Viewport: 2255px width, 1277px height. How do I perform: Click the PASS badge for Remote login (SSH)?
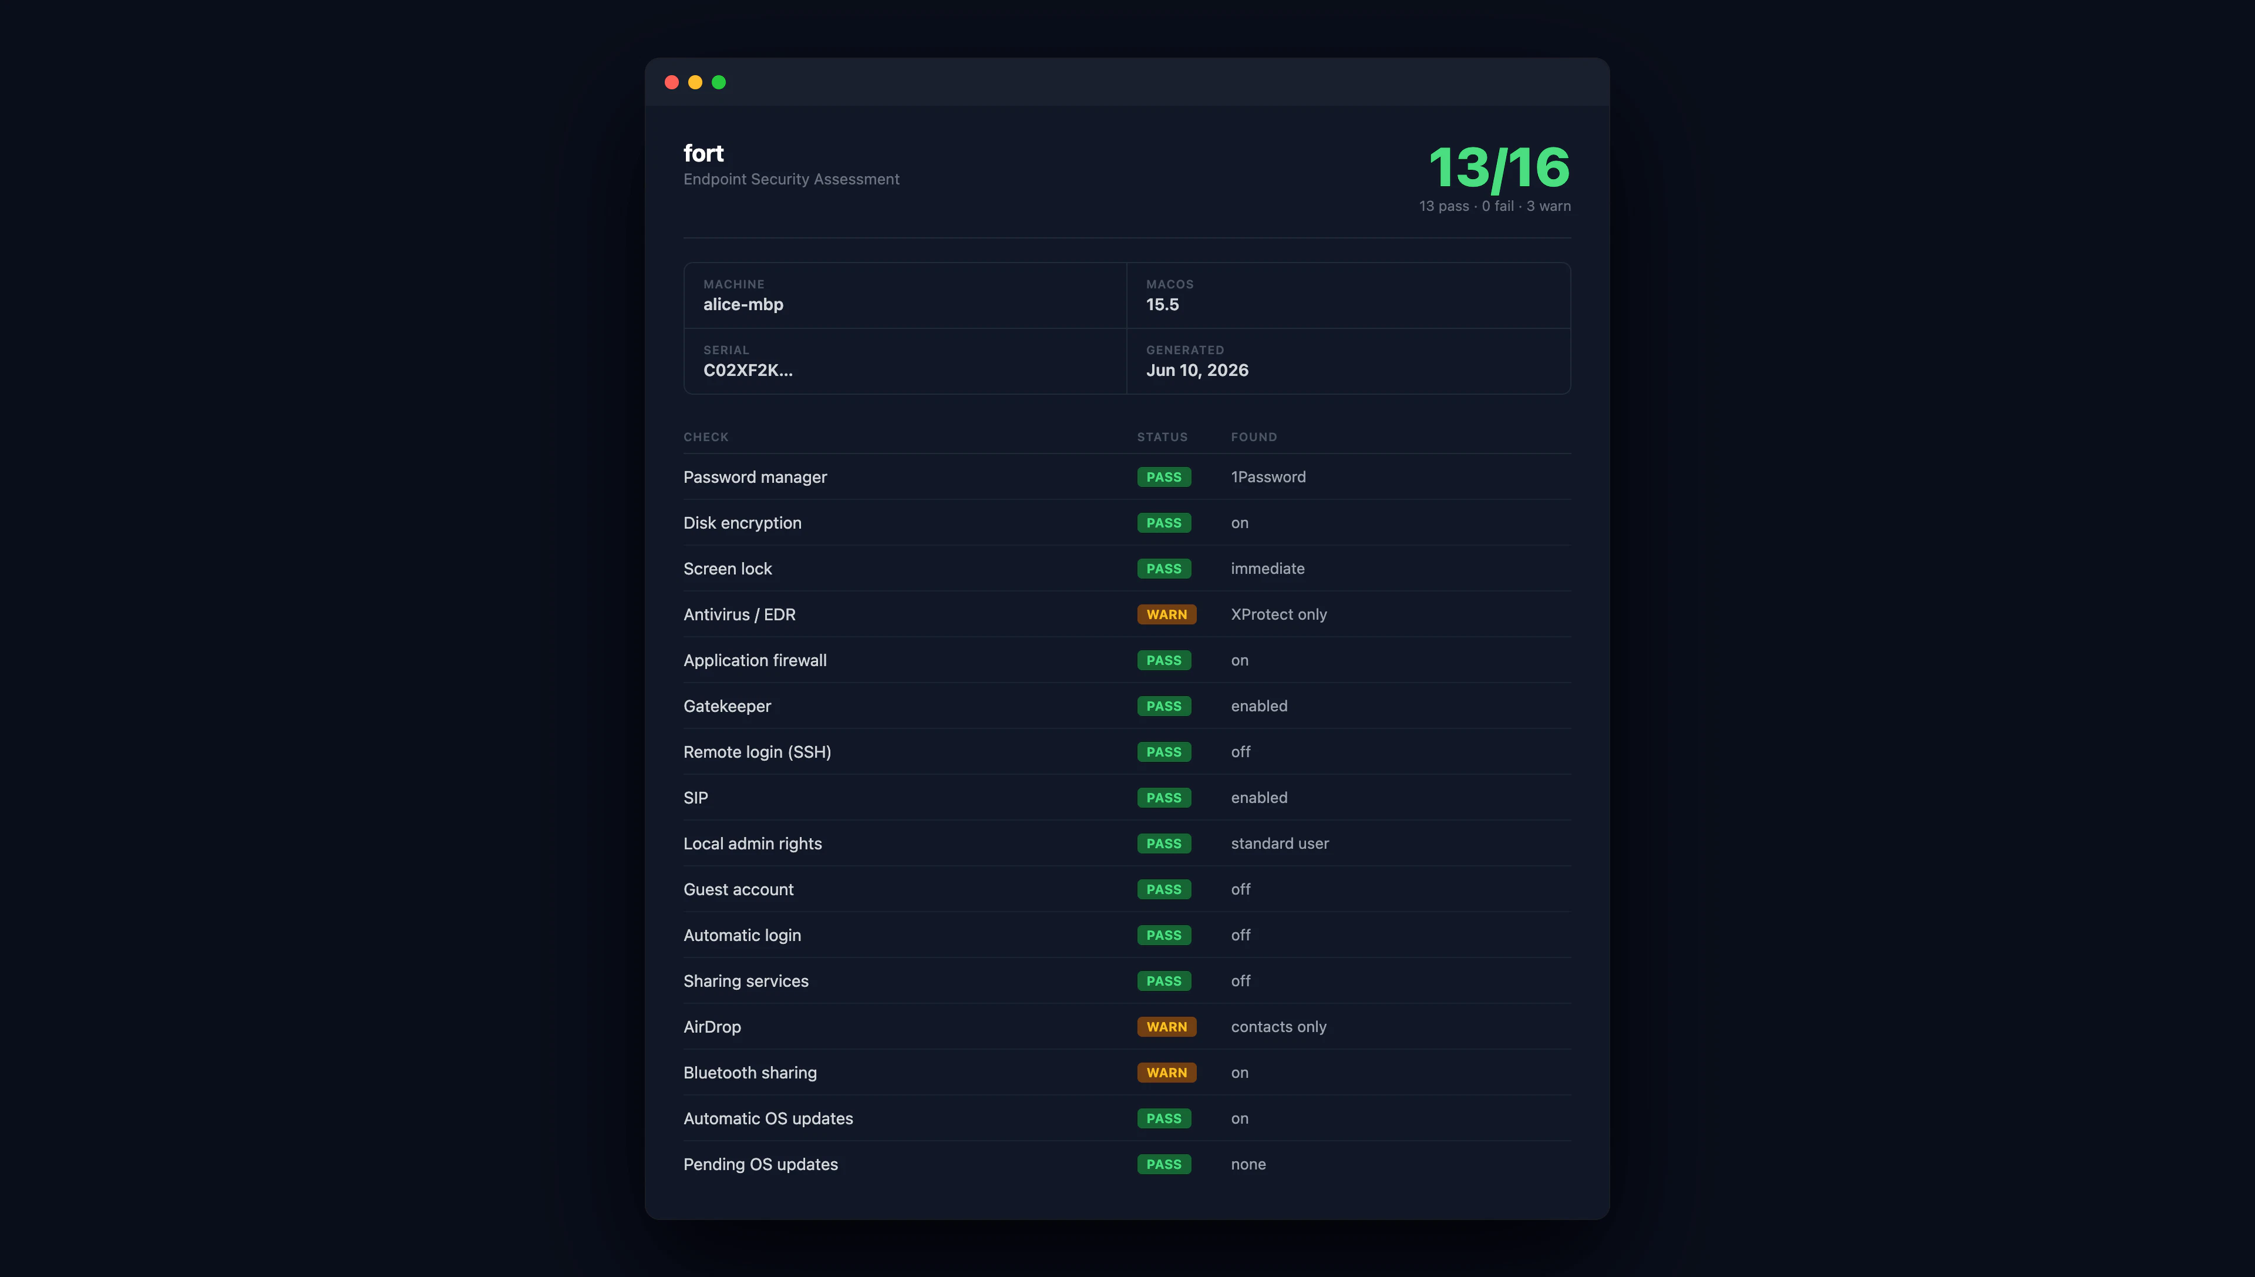pyautogui.click(x=1163, y=752)
